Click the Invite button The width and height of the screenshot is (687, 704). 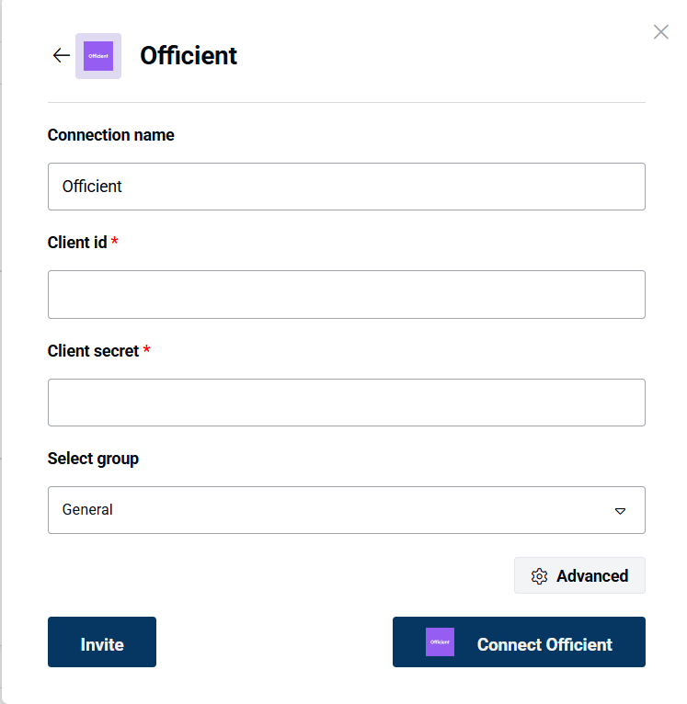coord(102,642)
